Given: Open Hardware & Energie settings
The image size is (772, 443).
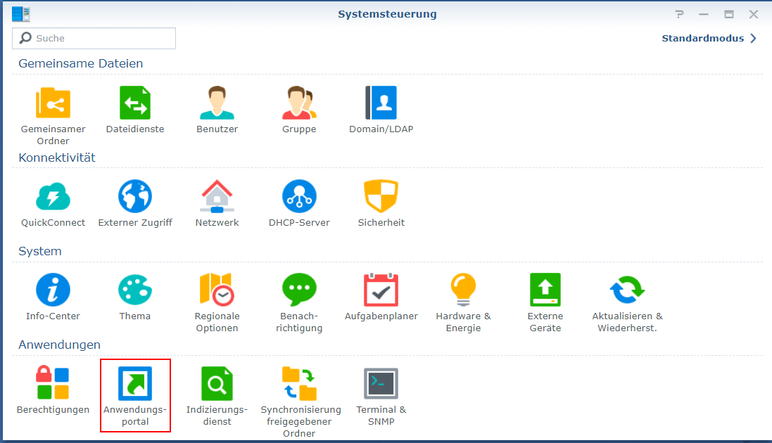Looking at the screenshot, I should point(462,290).
